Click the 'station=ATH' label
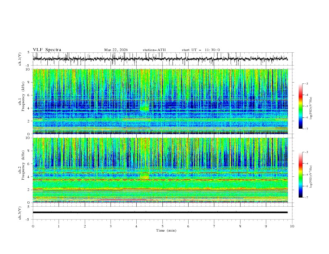Screen dimensions: 329x254 (x=154, y=50)
